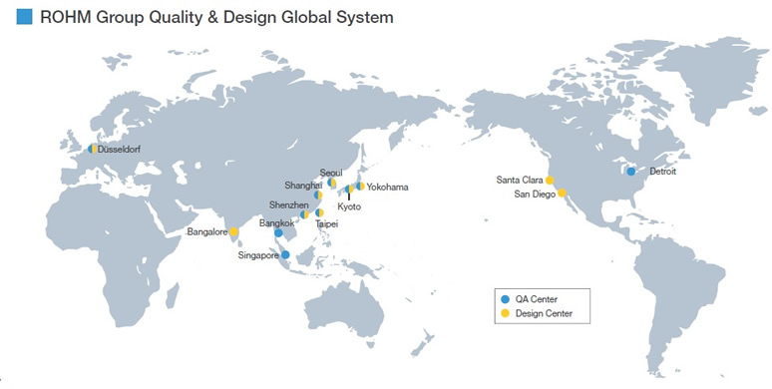Click the QA Center legend label
The height and width of the screenshot is (389, 772).
537,299
